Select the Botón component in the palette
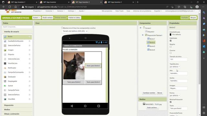This screenshot has width=207, height=116. (x=17, y=37)
